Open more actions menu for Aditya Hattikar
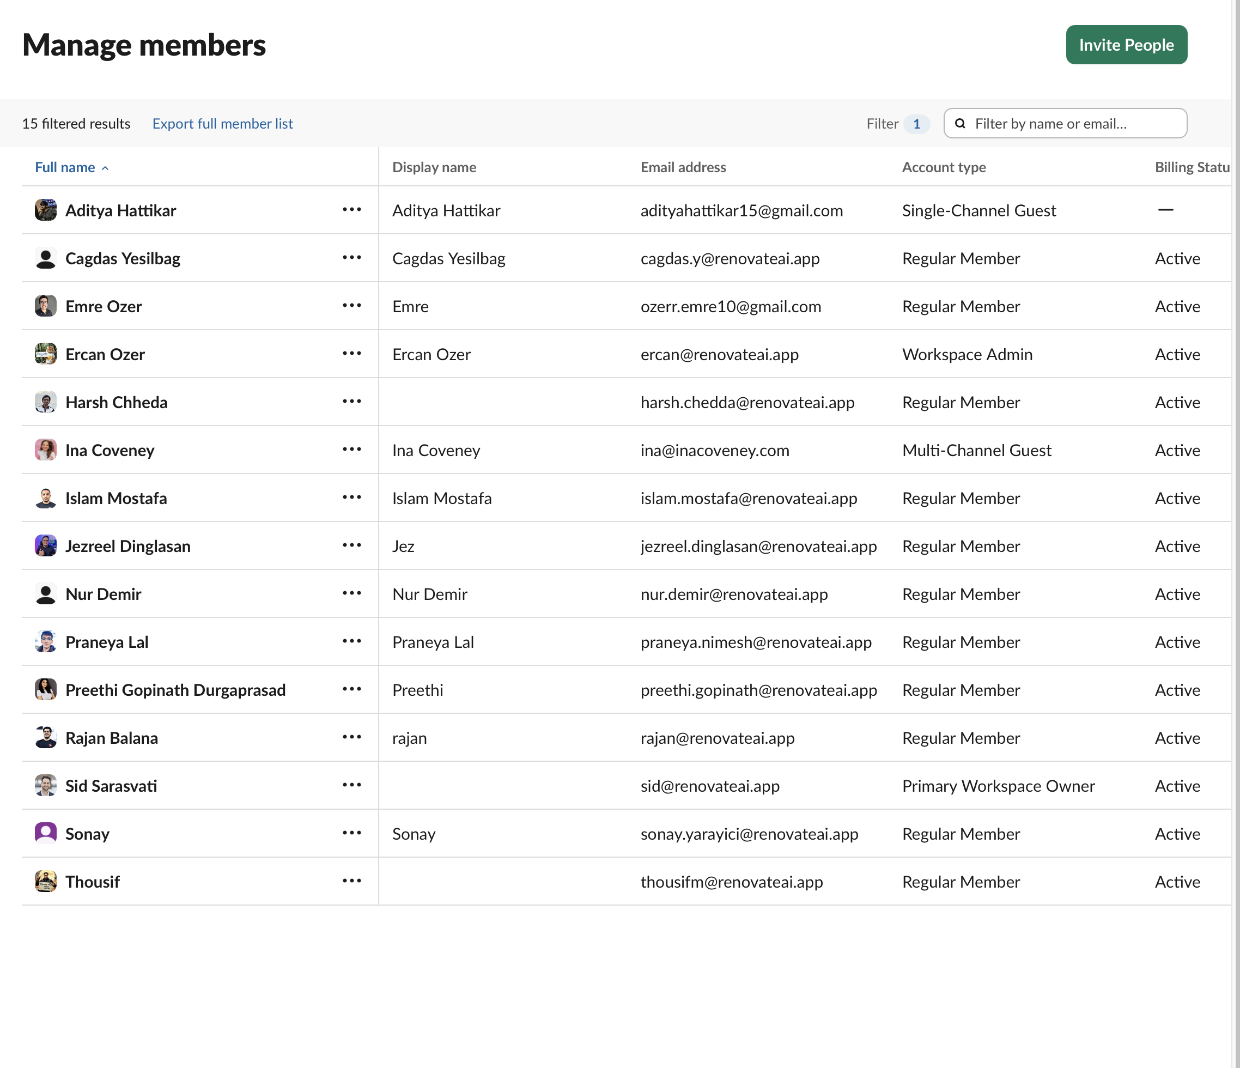 pos(352,210)
